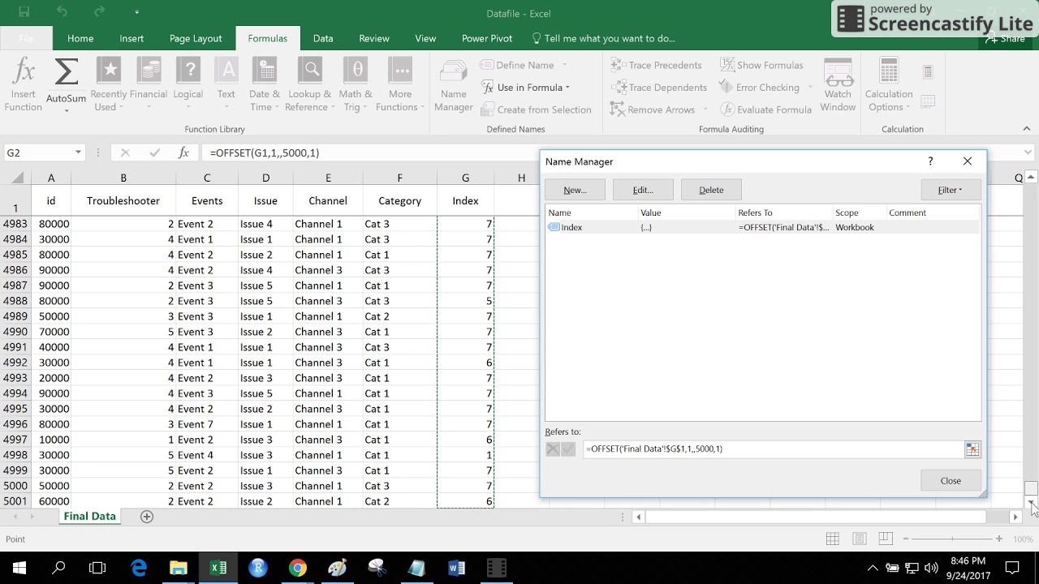Click Close in Name Manager

coord(951,480)
